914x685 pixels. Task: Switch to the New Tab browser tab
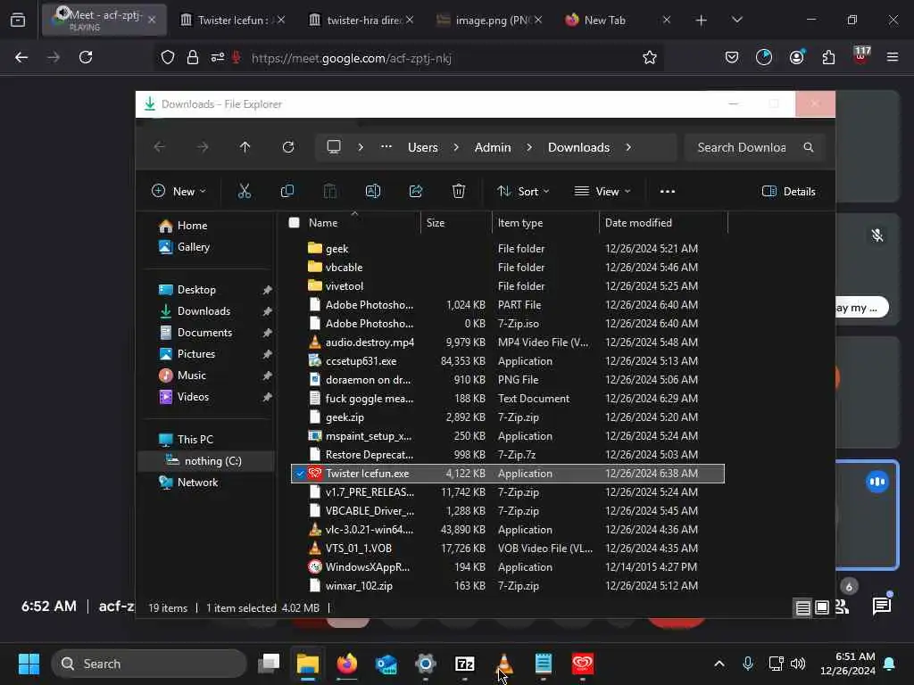tap(618, 21)
